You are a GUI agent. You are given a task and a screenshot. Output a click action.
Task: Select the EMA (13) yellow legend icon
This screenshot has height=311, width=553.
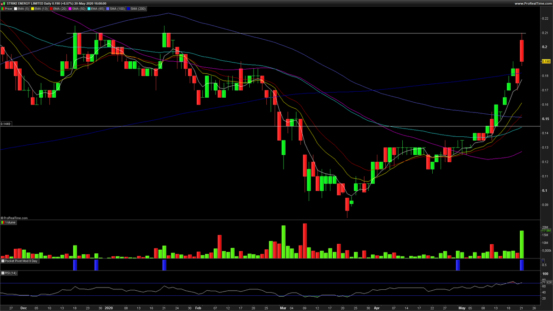tap(33, 9)
